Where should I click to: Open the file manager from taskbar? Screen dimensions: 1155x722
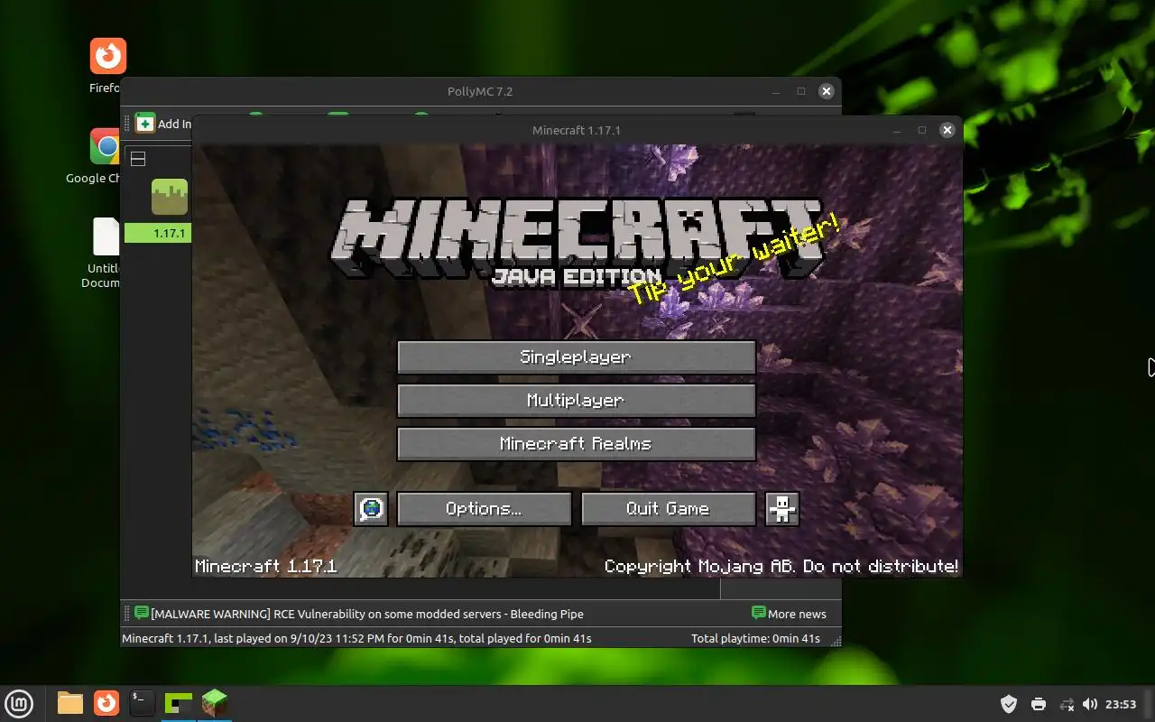(70, 703)
